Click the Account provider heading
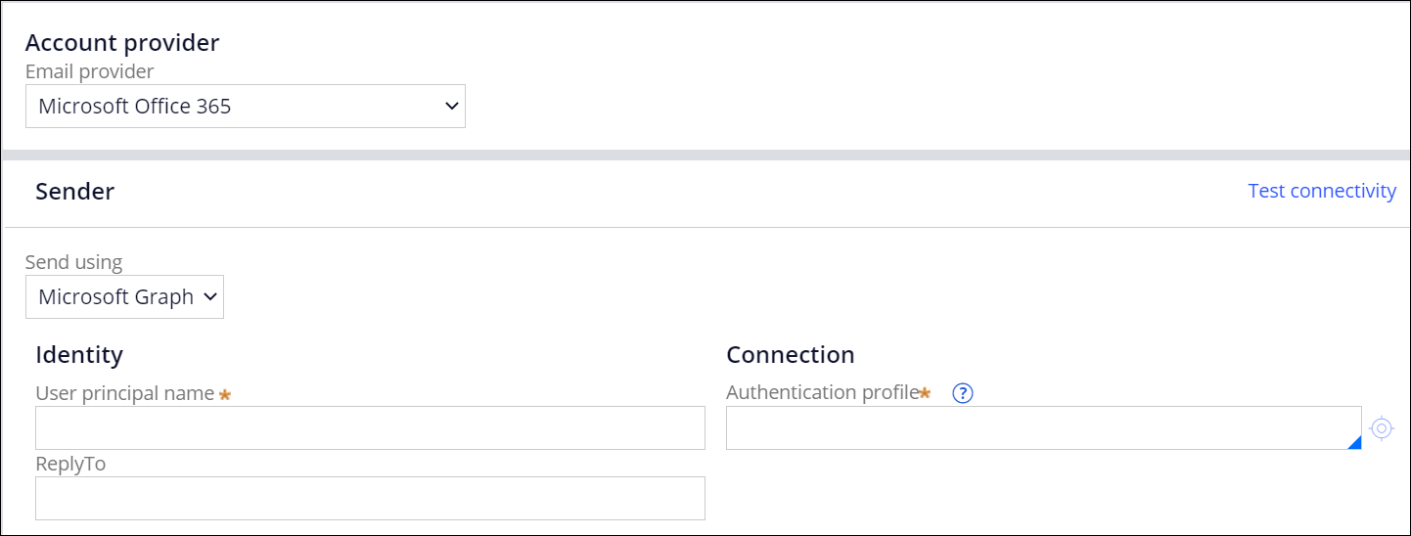Viewport: 1411px width, 536px height. pos(122,43)
